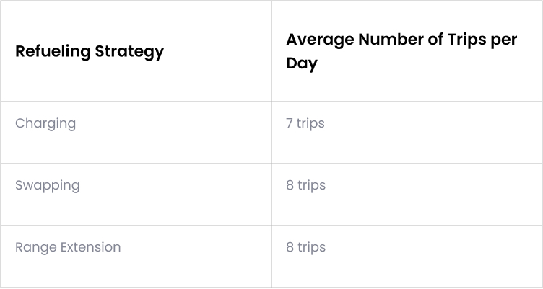The height and width of the screenshot is (289, 543).
Task: Click the digit 7 in Charging row
Action: (x=290, y=123)
